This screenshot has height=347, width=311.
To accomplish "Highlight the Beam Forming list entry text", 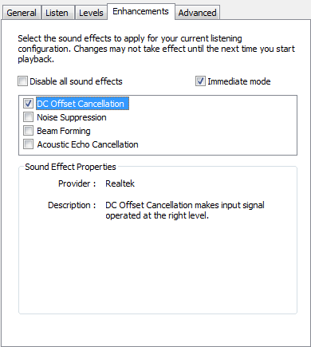I will [x=64, y=131].
